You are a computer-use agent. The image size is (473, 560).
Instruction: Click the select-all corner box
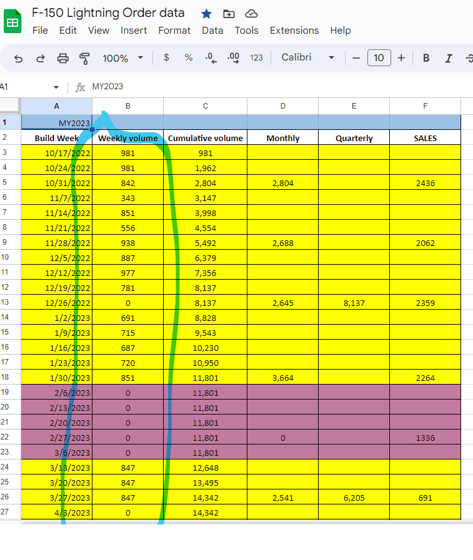(x=9, y=106)
